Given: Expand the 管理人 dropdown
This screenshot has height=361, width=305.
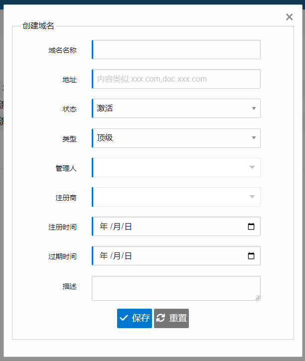Looking at the screenshot, I should tap(176, 167).
